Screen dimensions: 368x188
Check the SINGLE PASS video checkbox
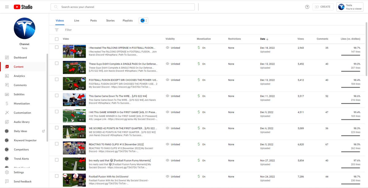click(x=57, y=63)
